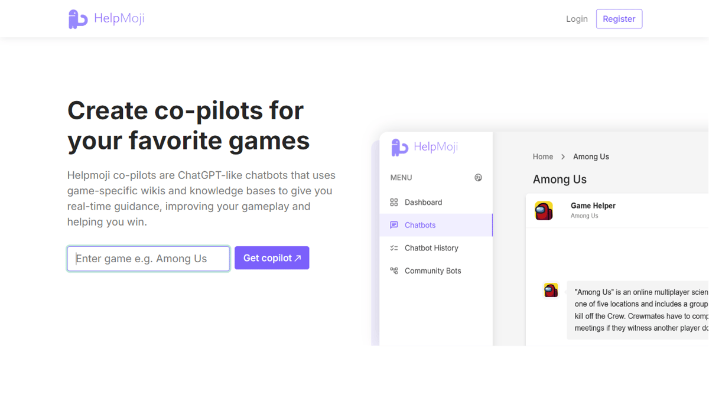Focus the Enter game input field
Viewport: 709px width, 398px height.
[x=148, y=259]
